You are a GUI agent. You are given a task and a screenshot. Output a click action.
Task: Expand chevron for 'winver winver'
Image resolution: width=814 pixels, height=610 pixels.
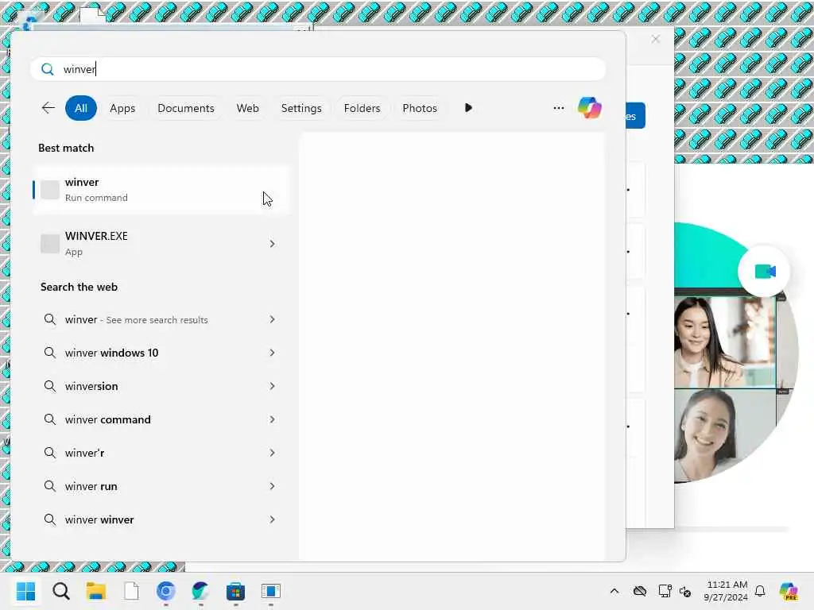tap(272, 519)
